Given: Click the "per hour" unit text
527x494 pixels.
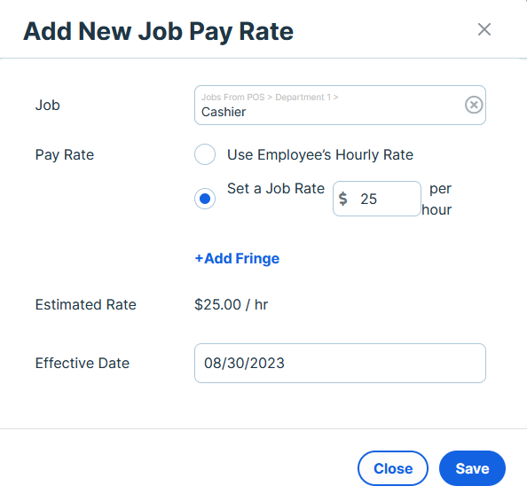Looking at the screenshot, I should 437,199.
